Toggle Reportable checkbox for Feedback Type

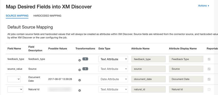point(209,59)
